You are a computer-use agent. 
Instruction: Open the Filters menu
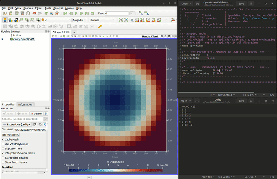coord(38,8)
